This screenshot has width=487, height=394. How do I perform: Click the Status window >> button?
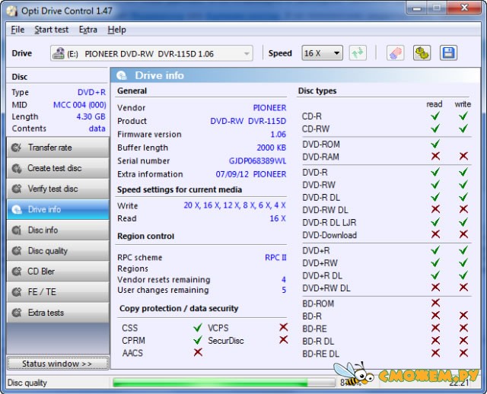pyautogui.click(x=58, y=364)
